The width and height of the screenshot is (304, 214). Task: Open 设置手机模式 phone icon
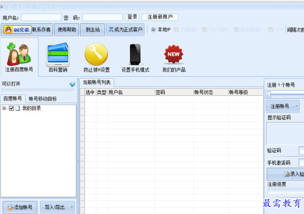coord(135,57)
